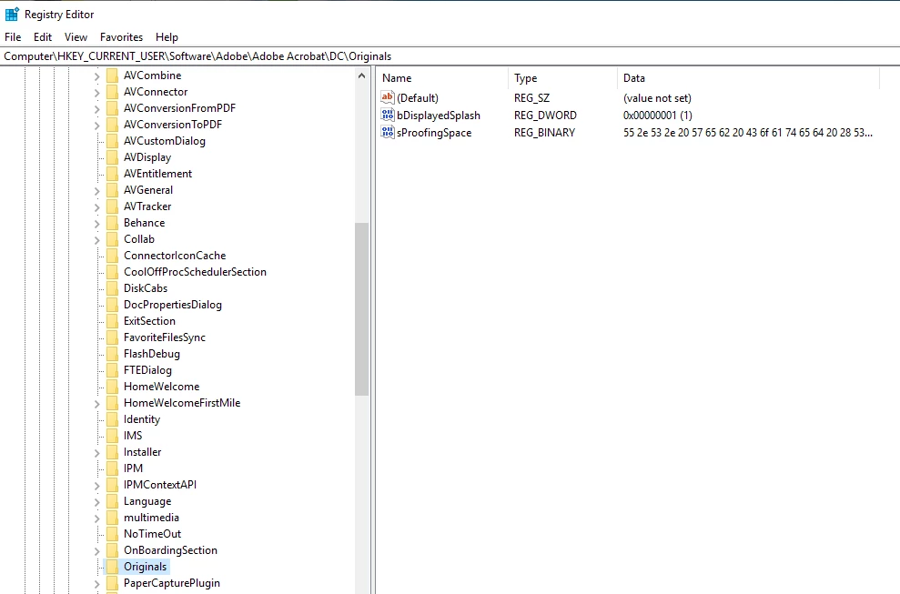
Task: Click the DiskCabs folder icon
Action: point(113,288)
